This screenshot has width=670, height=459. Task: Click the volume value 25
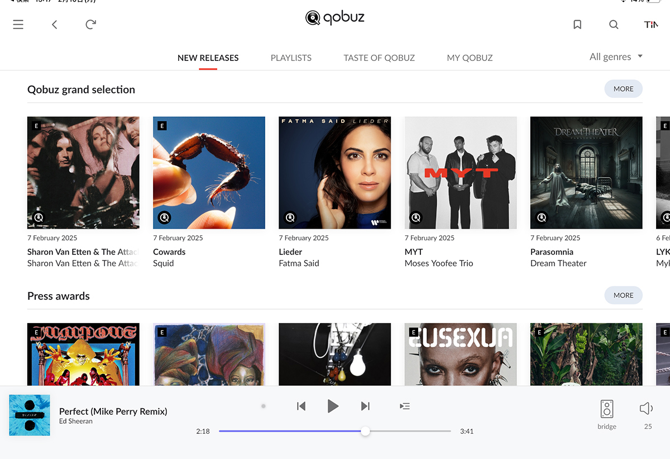[648, 427]
